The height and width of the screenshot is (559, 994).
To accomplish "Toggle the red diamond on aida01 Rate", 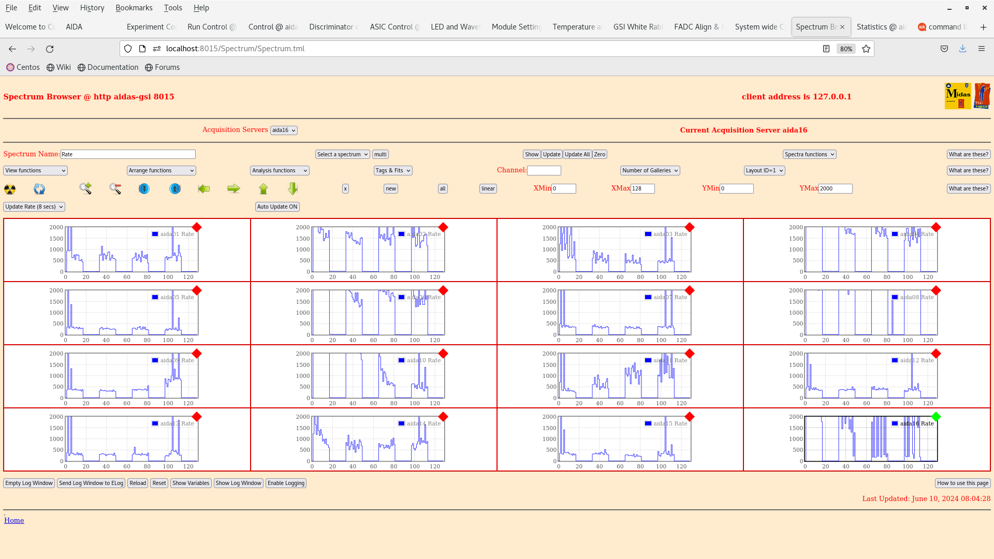I will coord(197,228).
